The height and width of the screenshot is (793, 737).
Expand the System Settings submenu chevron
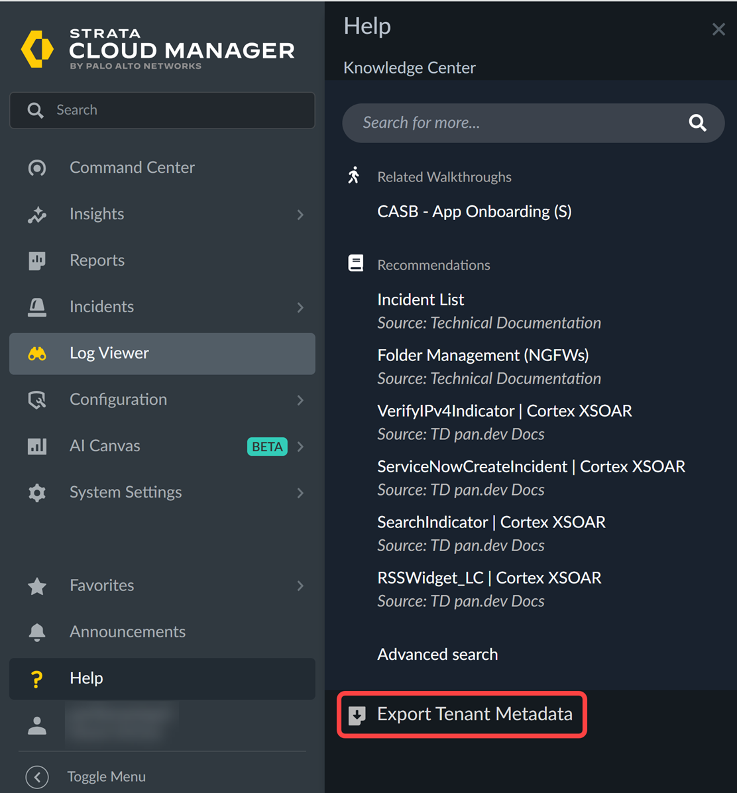click(x=300, y=492)
